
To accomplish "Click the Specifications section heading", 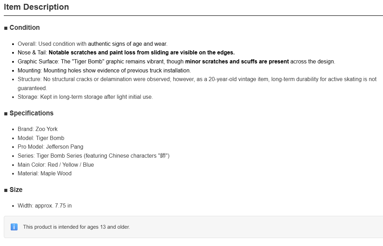I will [31, 113].
